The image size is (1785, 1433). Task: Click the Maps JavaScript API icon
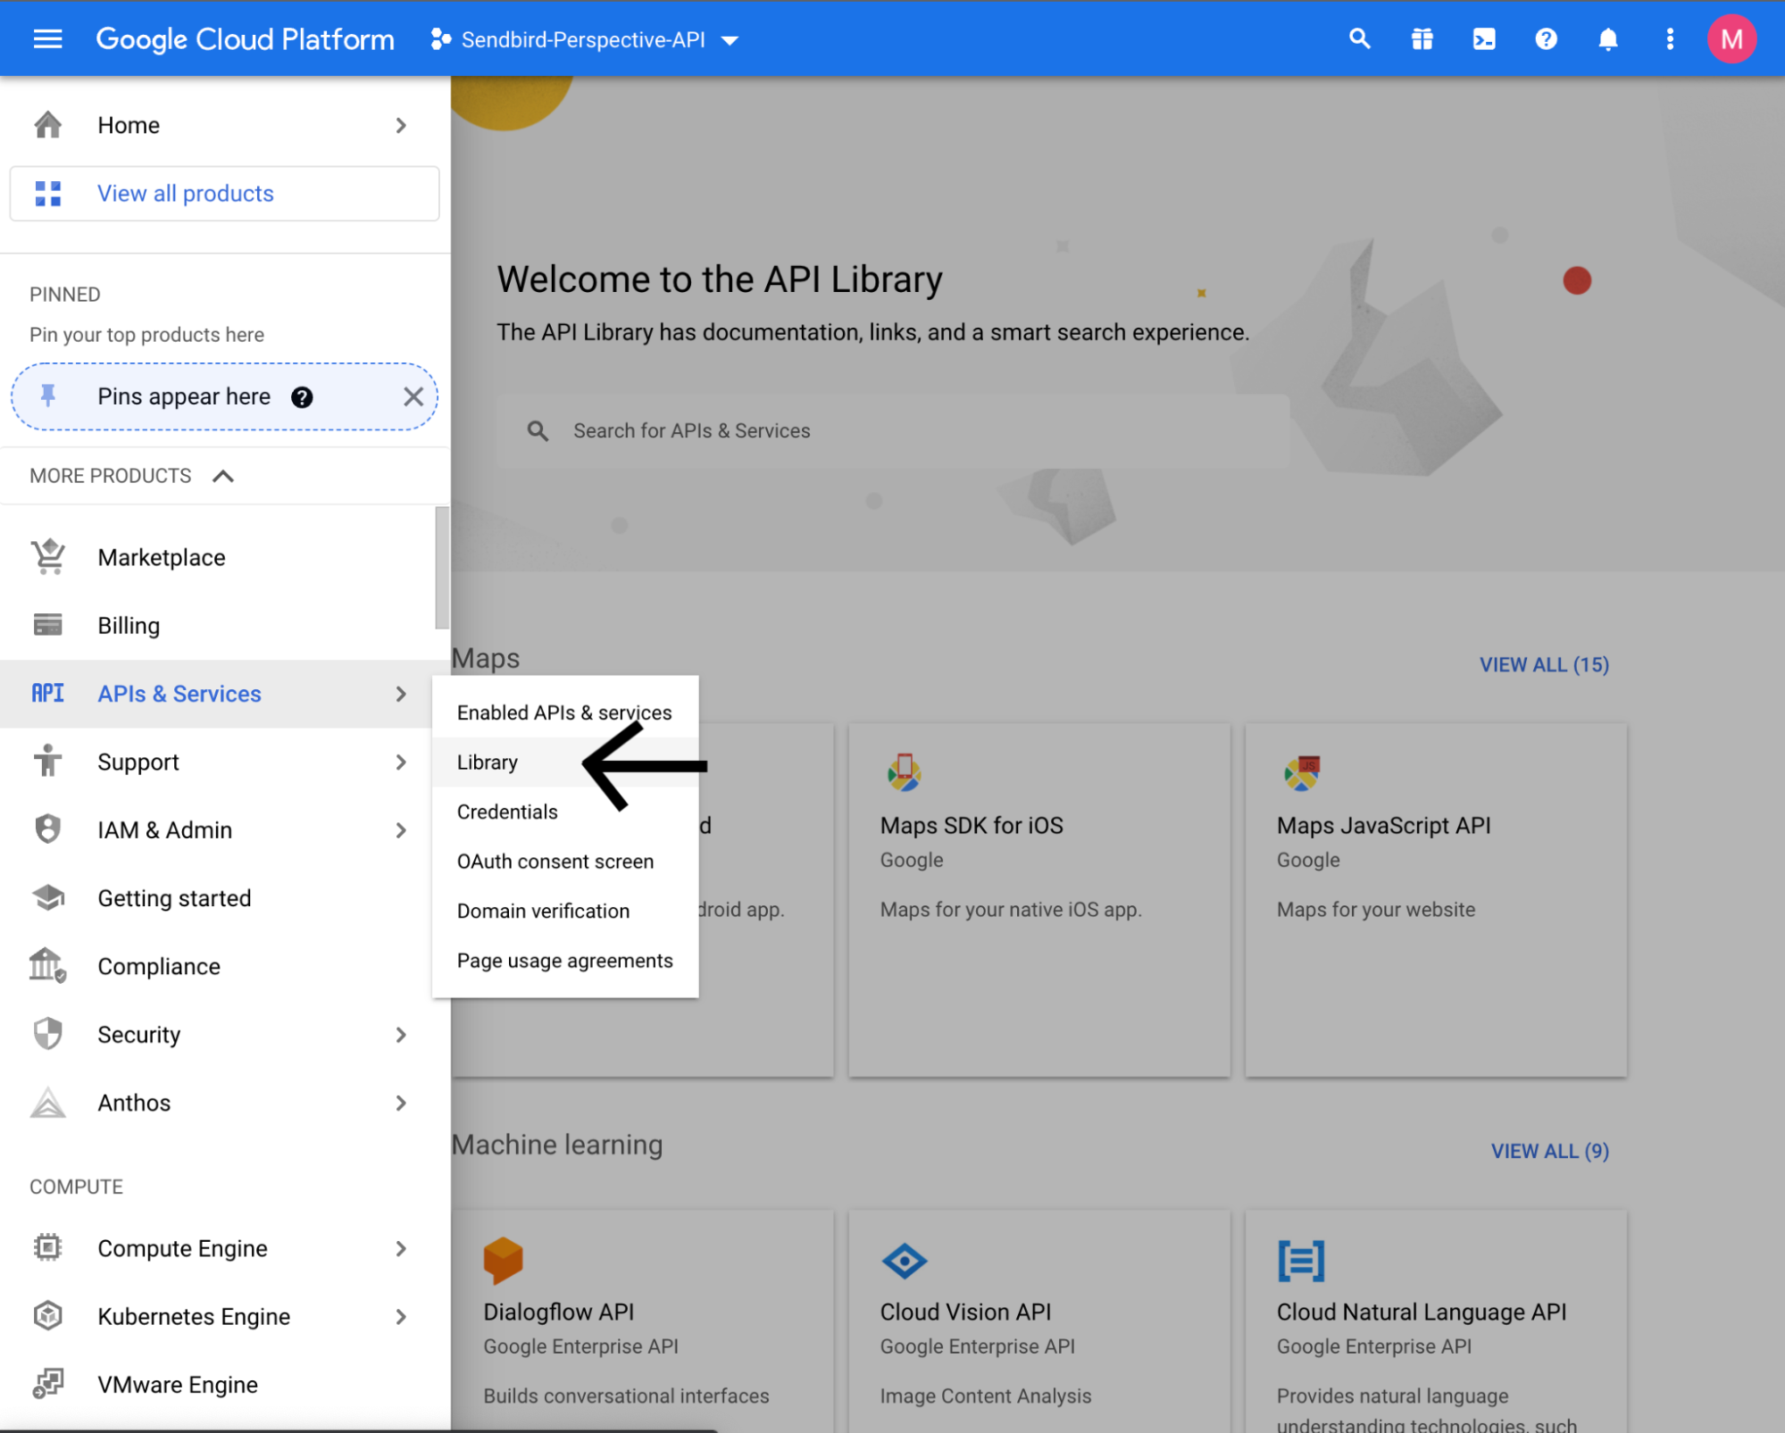(1301, 773)
